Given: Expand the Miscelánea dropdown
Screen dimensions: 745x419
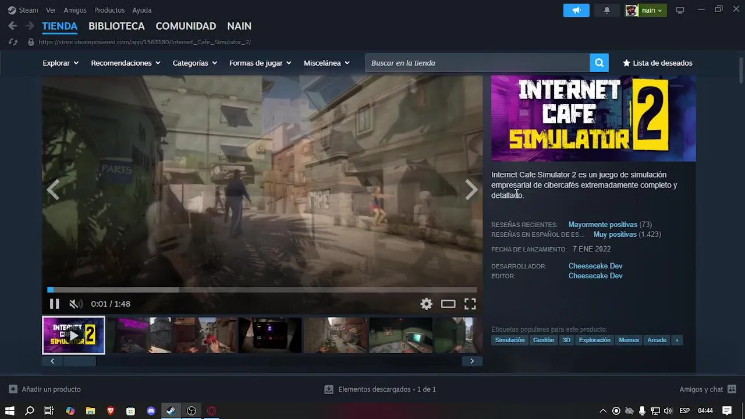Looking at the screenshot, I should click(x=327, y=63).
